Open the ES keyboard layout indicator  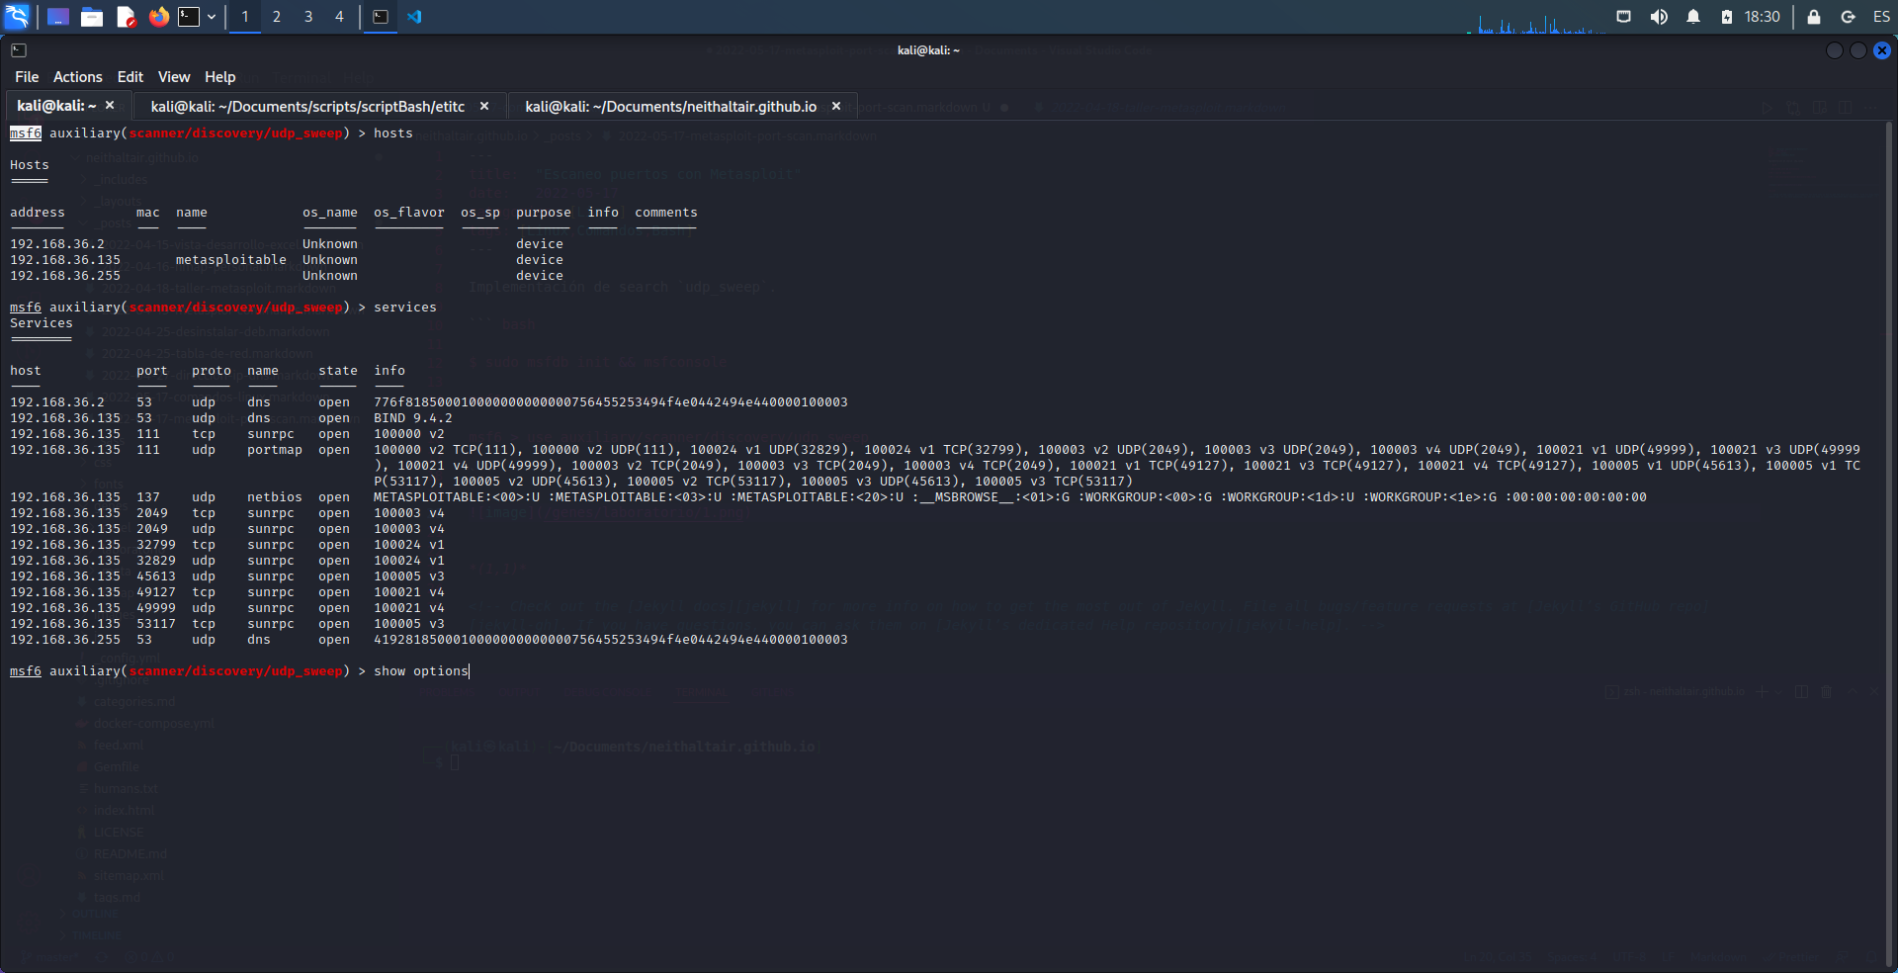pyautogui.click(x=1881, y=17)
